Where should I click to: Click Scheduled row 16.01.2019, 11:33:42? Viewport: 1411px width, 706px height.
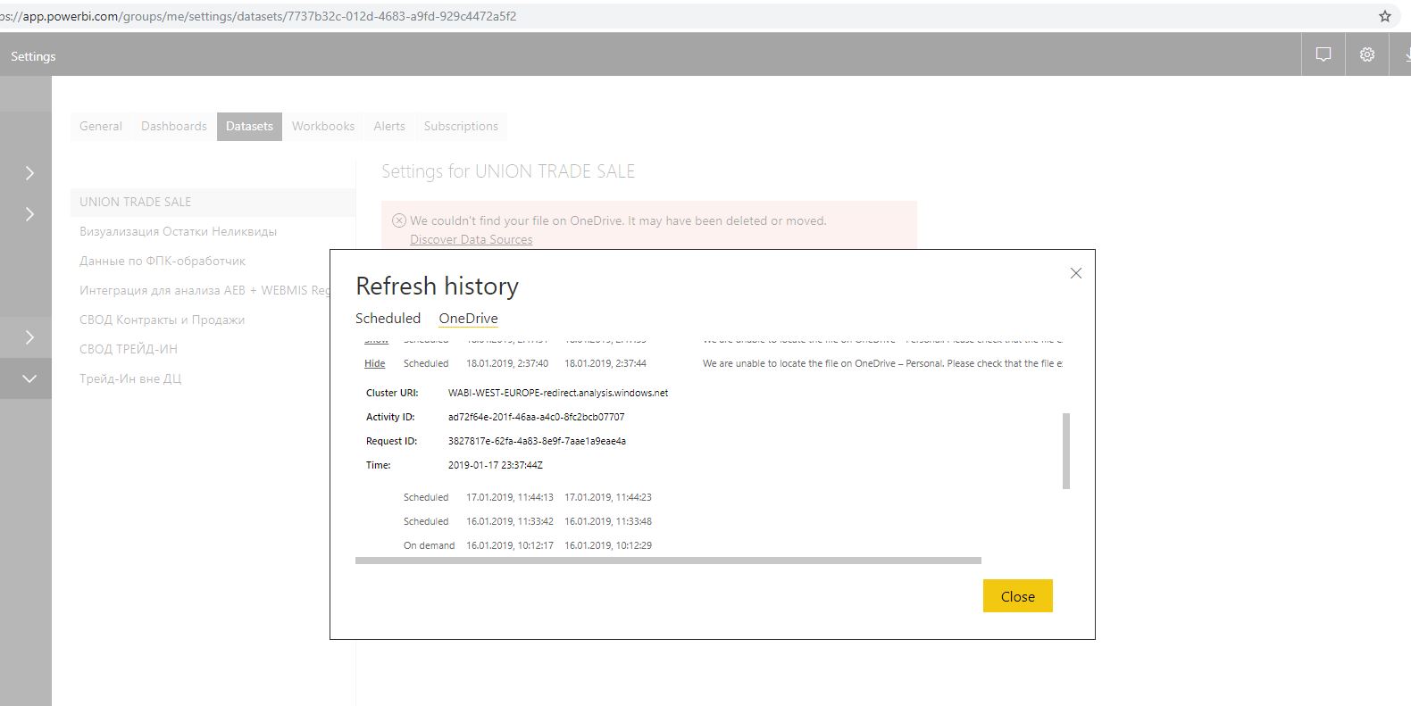tap(528, 521)
